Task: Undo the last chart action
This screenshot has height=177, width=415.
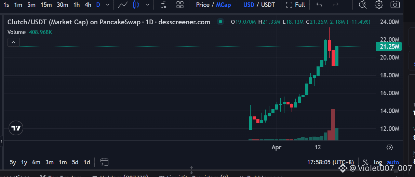Action: 319,5
